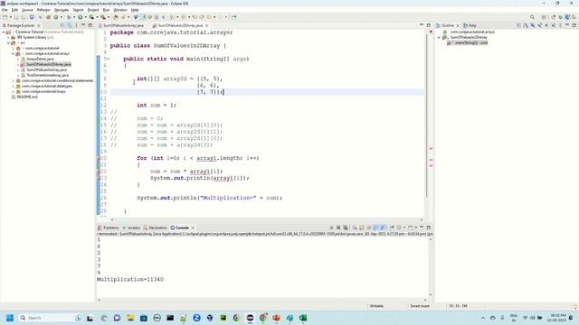Click the vertical scrollbar of the code editor

click(426, 116)
